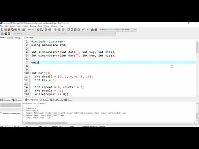Switch to the Project sidebar tab

[3, 38]
